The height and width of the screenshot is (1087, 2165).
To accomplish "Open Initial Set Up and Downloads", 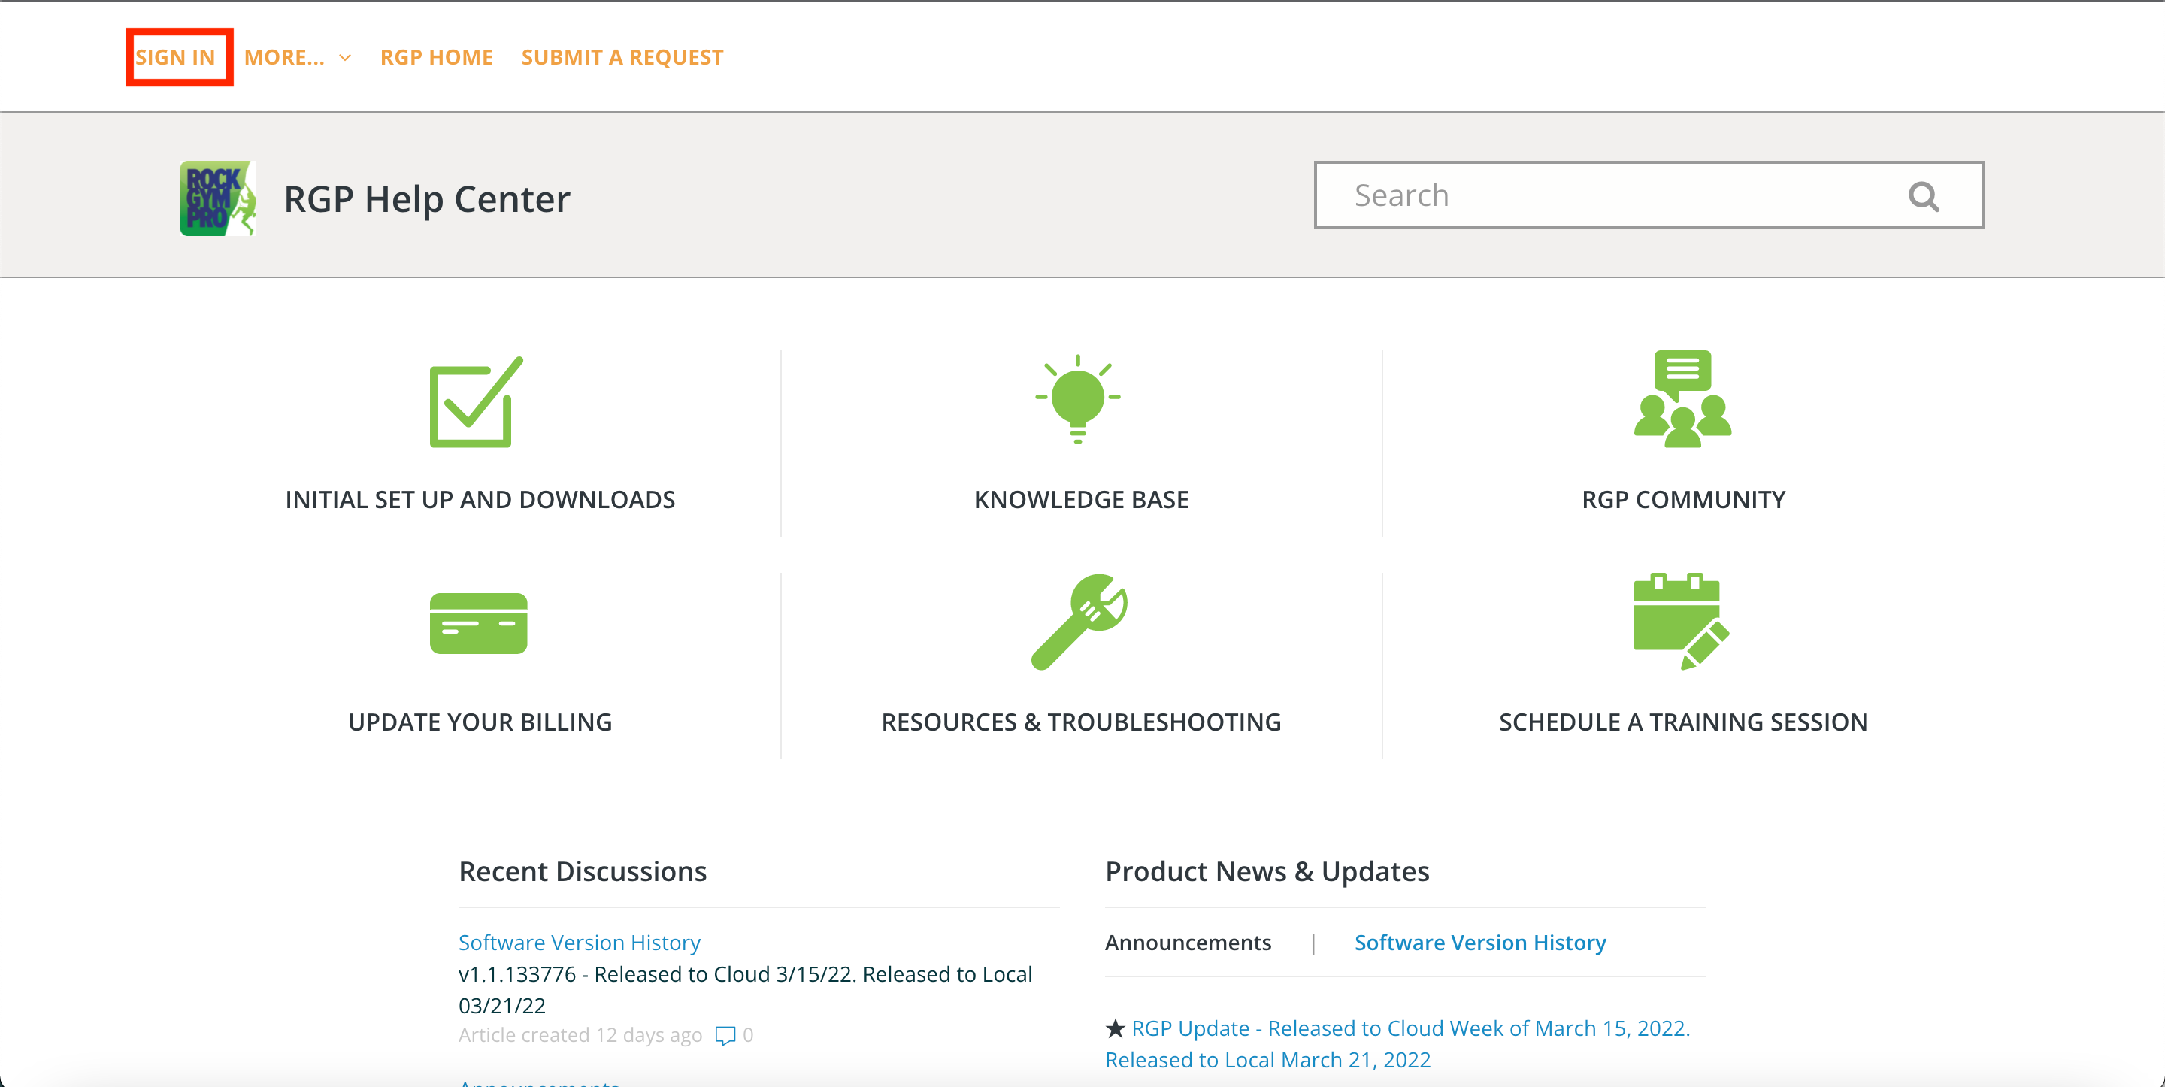I will click(480, 499).
